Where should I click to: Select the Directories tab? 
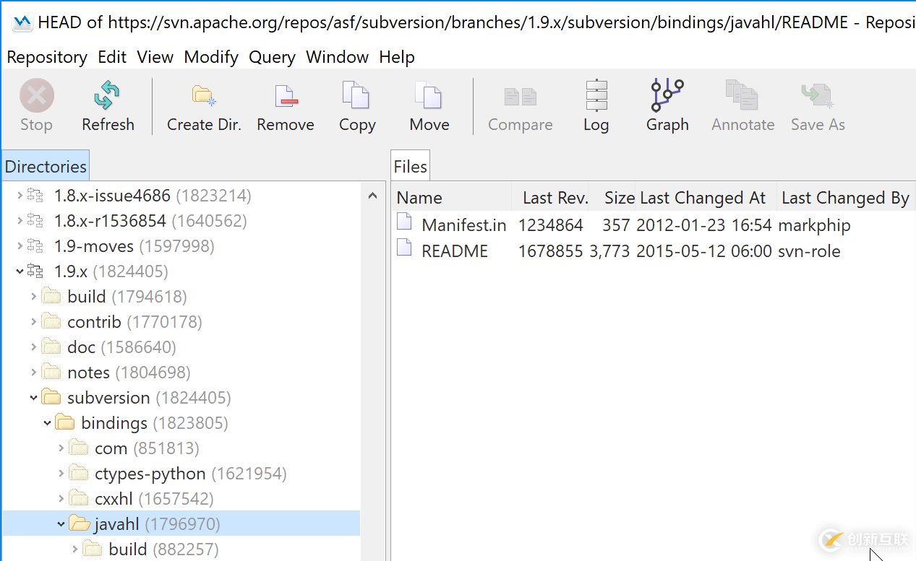coord(46,167)
